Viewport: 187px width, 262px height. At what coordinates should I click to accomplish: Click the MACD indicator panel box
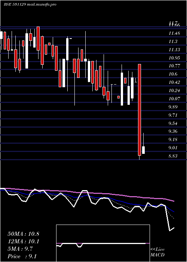[x=103, y=243]
